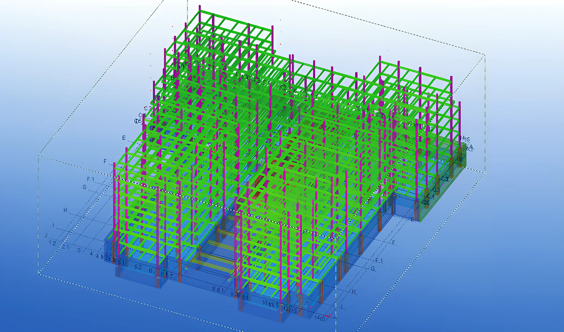The height and width of the screenshot is (332, 564).
Task: Pick the grid line label "3"
Action: point(79,250)
